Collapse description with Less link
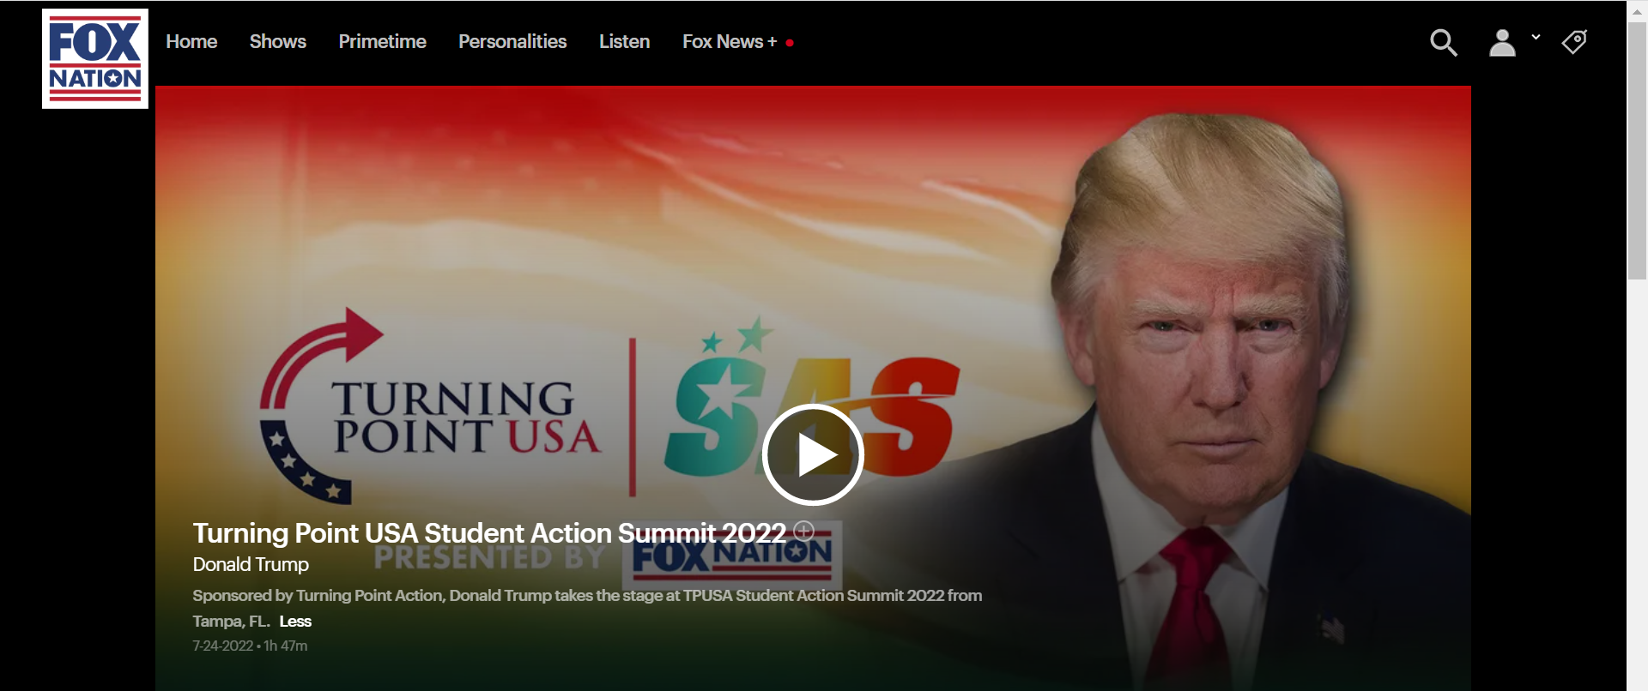This screenshot has height=691, width=1648. tap(295, 622)
